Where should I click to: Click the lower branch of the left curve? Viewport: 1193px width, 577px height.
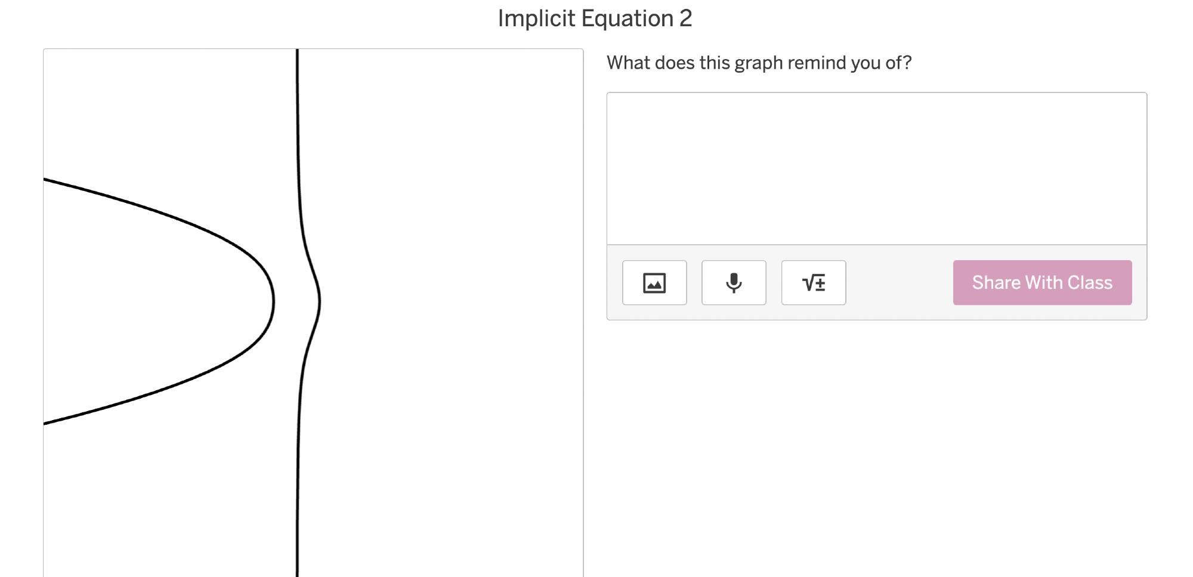tap(149, 394)
